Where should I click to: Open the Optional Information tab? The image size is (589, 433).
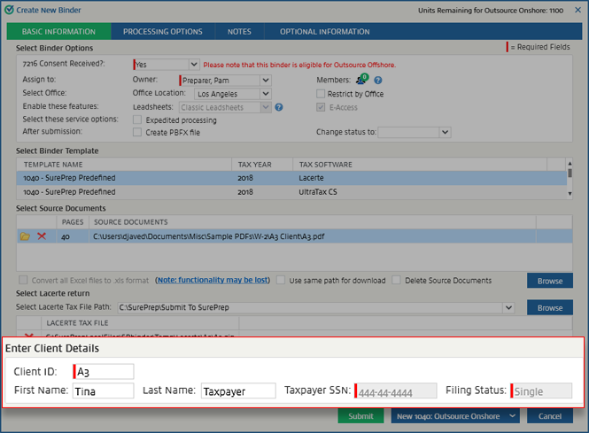(324, 32)
